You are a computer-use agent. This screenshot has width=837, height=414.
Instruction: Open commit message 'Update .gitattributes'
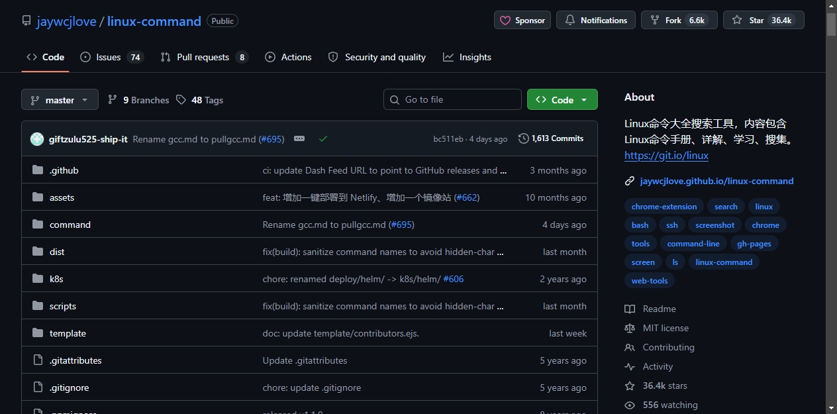(x=305, y=360)
